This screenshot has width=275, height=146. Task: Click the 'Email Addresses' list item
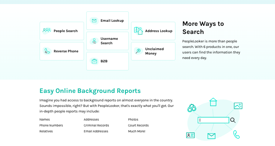point(96,131)
